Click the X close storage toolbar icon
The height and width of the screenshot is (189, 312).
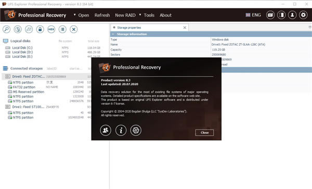[74, 30]
